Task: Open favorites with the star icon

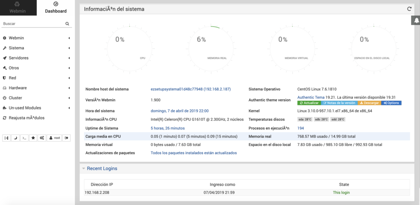Action: tap(33, 138)
